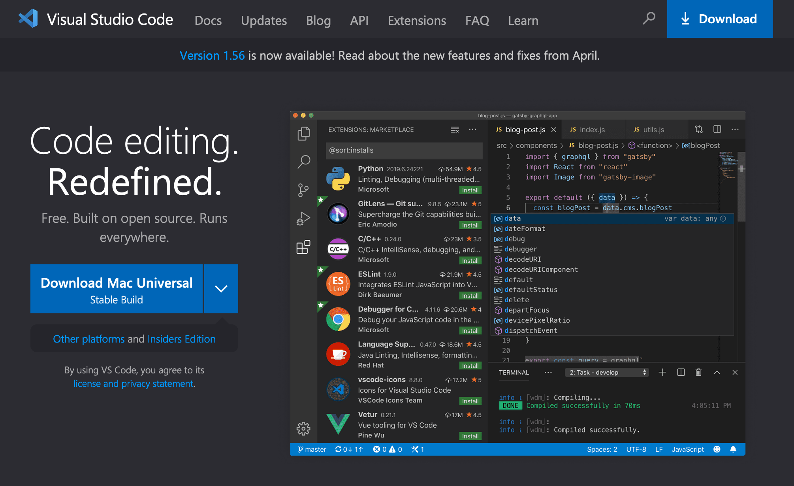The image size is (794, 486).
Task: Click the terminal trash can icon
Action: pos(698,372)
